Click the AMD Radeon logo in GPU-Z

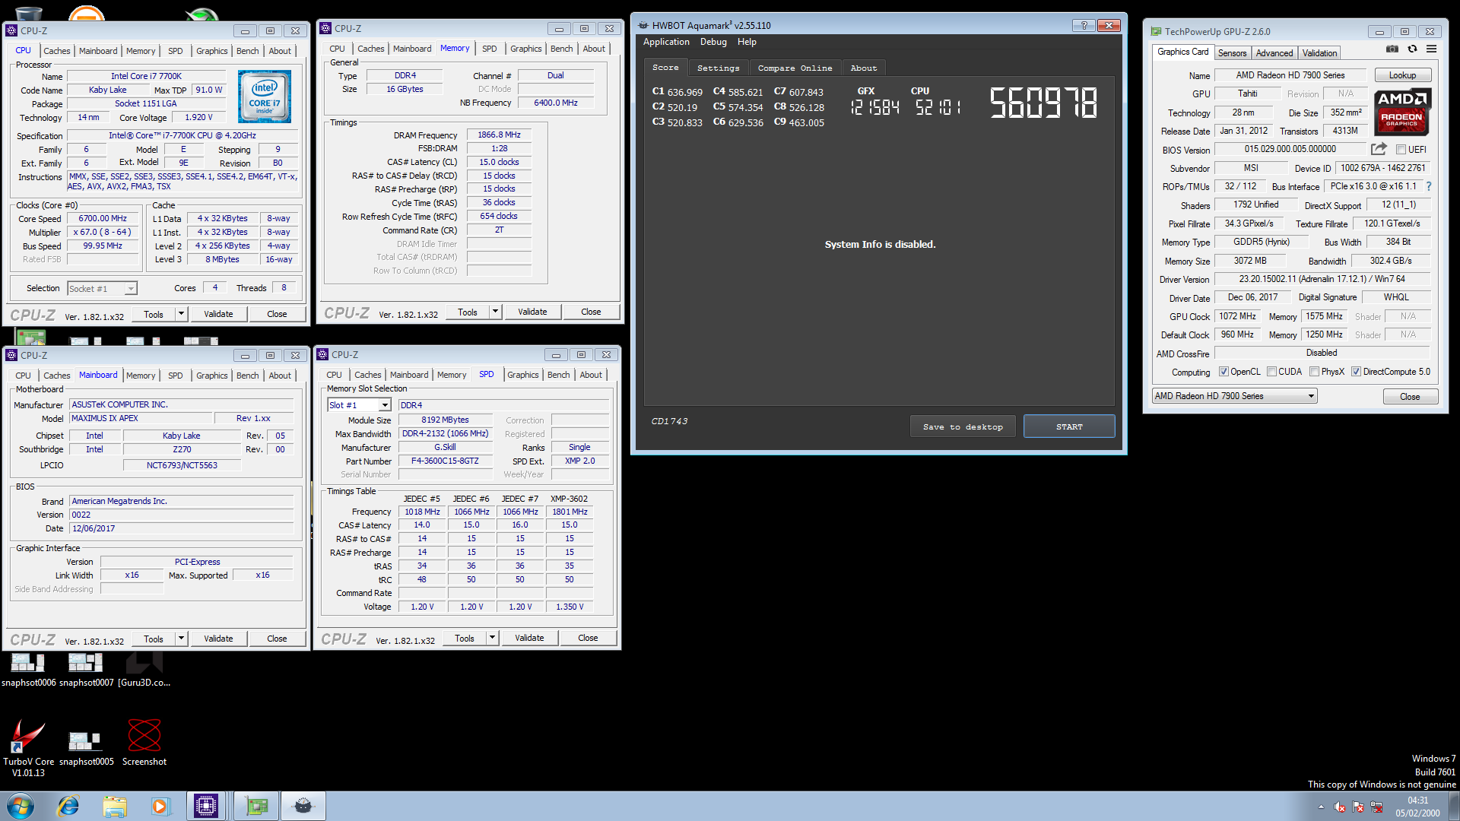tap(1402, 111)
